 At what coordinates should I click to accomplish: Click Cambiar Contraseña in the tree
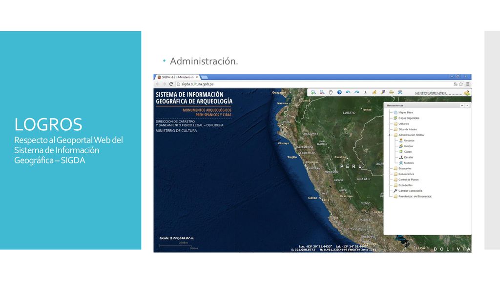pos(410,191)
